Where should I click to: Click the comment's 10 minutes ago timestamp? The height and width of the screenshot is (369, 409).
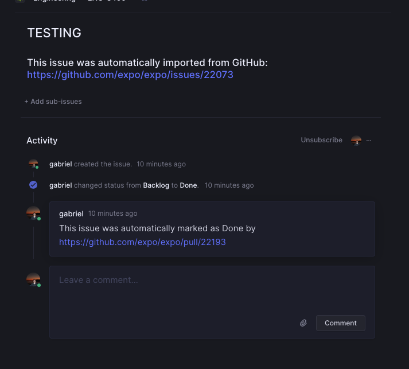pyautogui.click(x=112, y=213)
